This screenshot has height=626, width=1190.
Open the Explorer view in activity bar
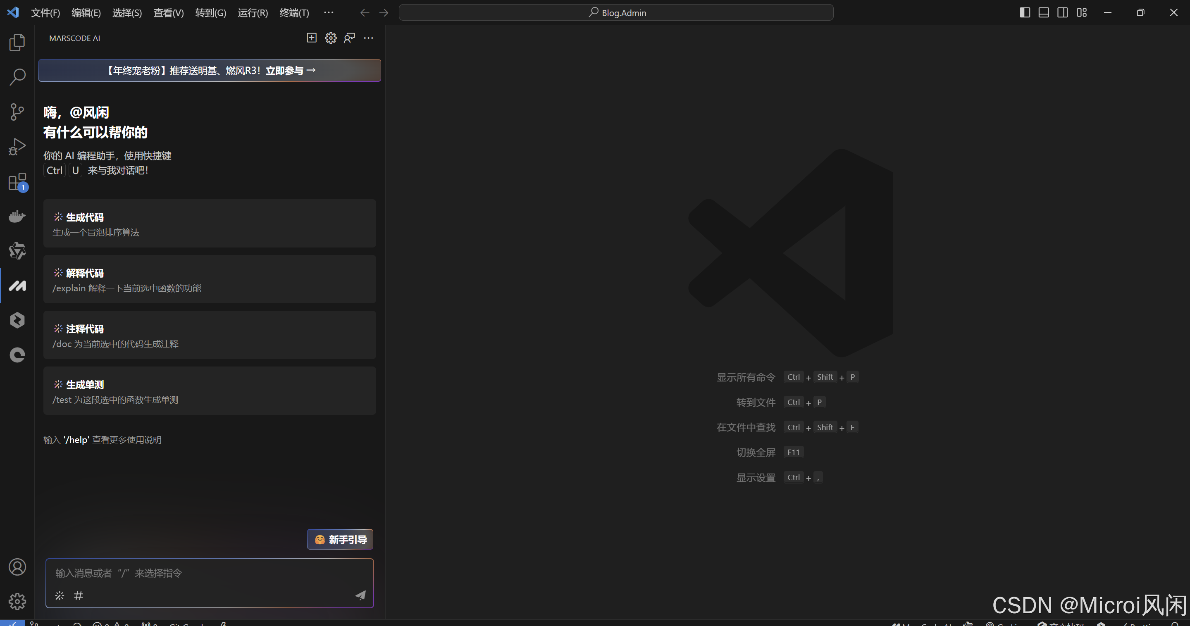[17, 43]
